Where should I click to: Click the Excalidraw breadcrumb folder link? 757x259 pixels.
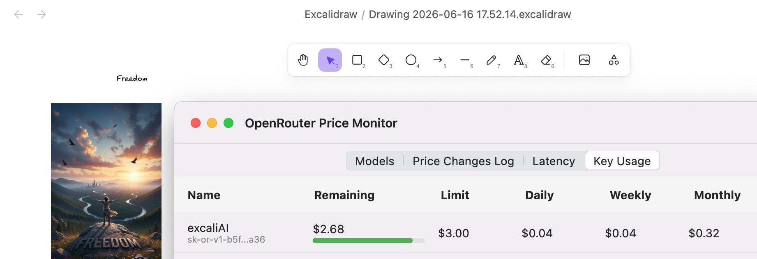coord(331,14)
